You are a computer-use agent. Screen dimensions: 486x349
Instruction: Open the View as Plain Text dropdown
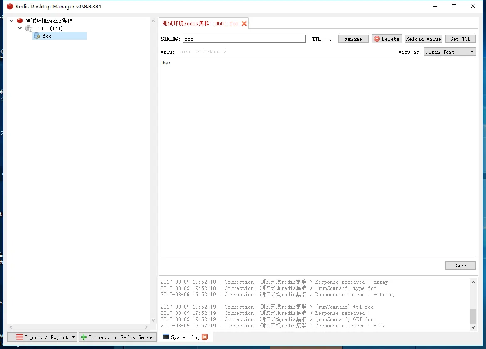point(449,52)
